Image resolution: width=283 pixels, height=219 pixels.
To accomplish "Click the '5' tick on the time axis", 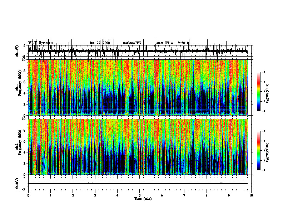I will 140,195.
